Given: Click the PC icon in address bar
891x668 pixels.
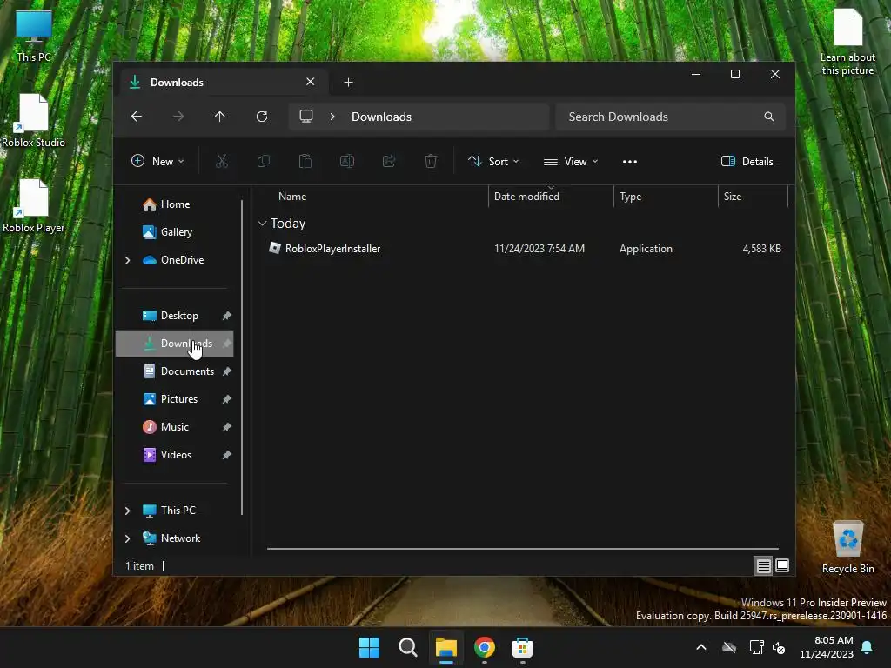Looking at the screenshot, I should point(306,116).
